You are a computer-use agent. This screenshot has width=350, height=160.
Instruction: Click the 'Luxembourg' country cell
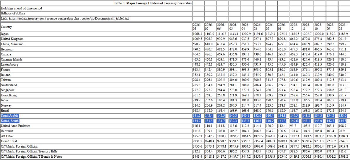tap(96, 64)
